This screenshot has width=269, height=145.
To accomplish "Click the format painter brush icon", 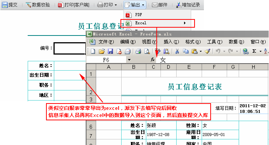I will (208, 51).
